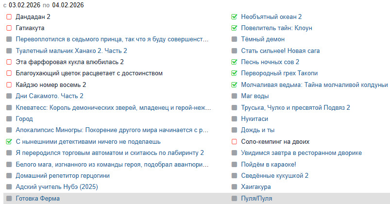Open the Дождь и ты title link
This screenshot has height=204, width=390.
click(x=257, y=130)
